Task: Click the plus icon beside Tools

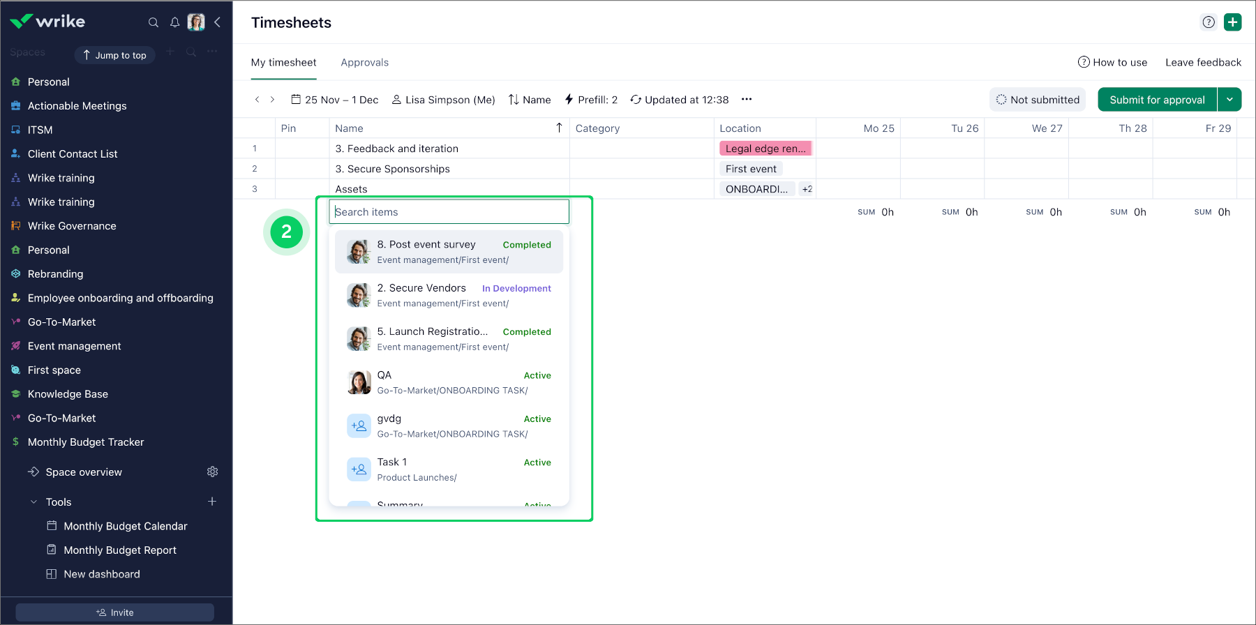Action: click(x=212, y=502)
